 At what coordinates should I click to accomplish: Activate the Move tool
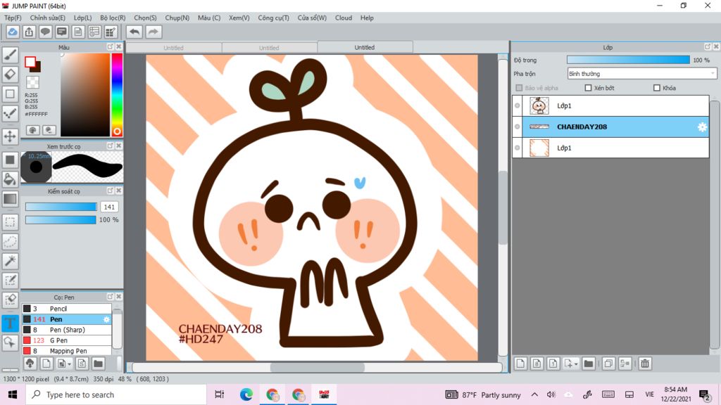tap(10, 136)
